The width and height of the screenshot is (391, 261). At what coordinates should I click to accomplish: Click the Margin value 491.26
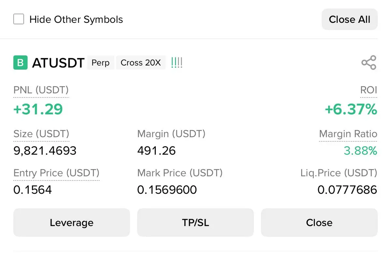coord(156,151)
